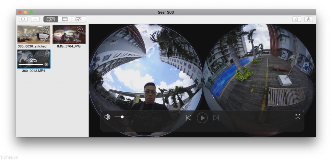Select the IMG_5764.JPG thumbnail
Image resolution: width=332 pixels, height=160 pixels.
click(x=69, y=35)
